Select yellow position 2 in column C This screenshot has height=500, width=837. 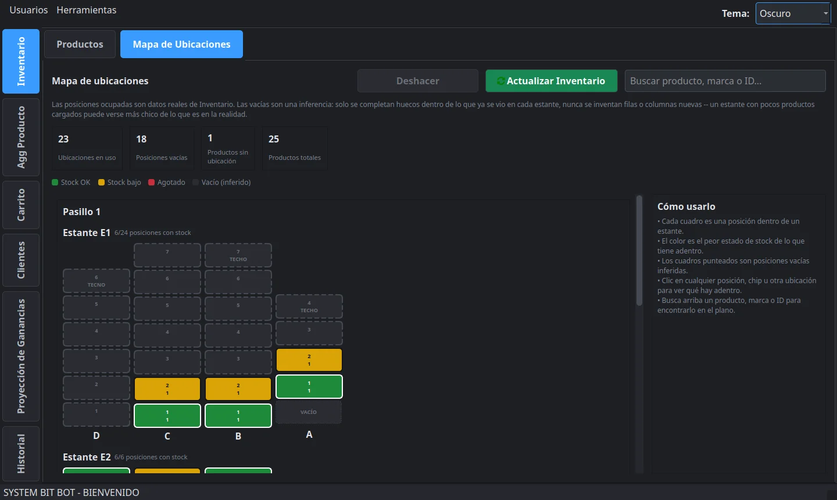click(167, 389)
